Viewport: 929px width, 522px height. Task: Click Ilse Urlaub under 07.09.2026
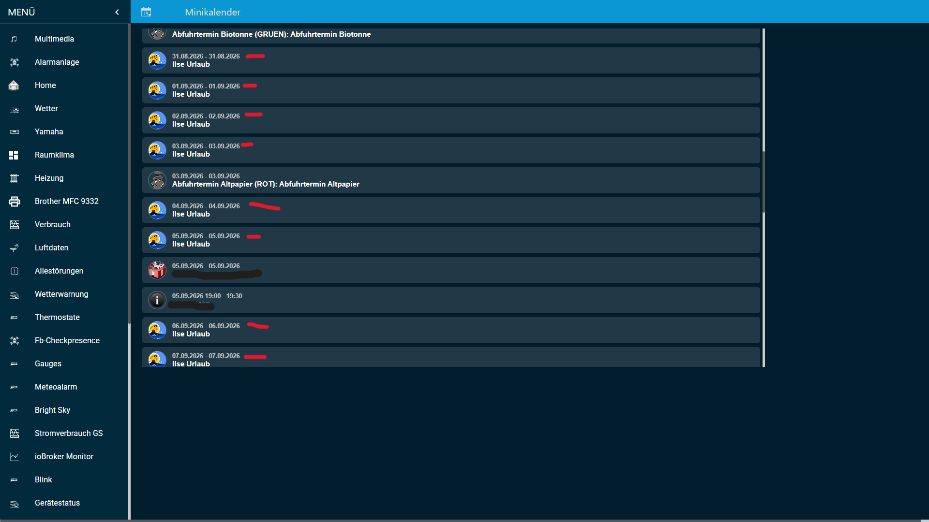tap(191, 363)
